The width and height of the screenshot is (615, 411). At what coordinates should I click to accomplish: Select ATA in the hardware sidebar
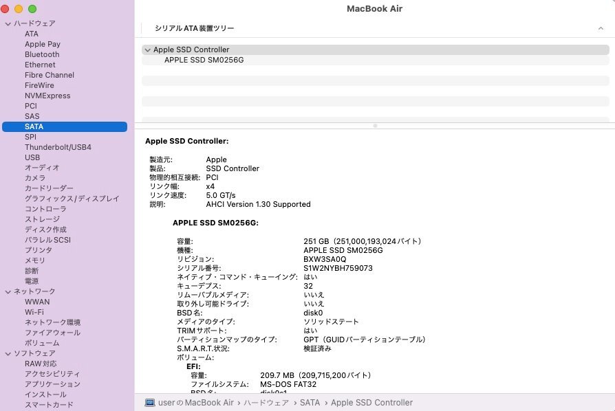(32, 33)
